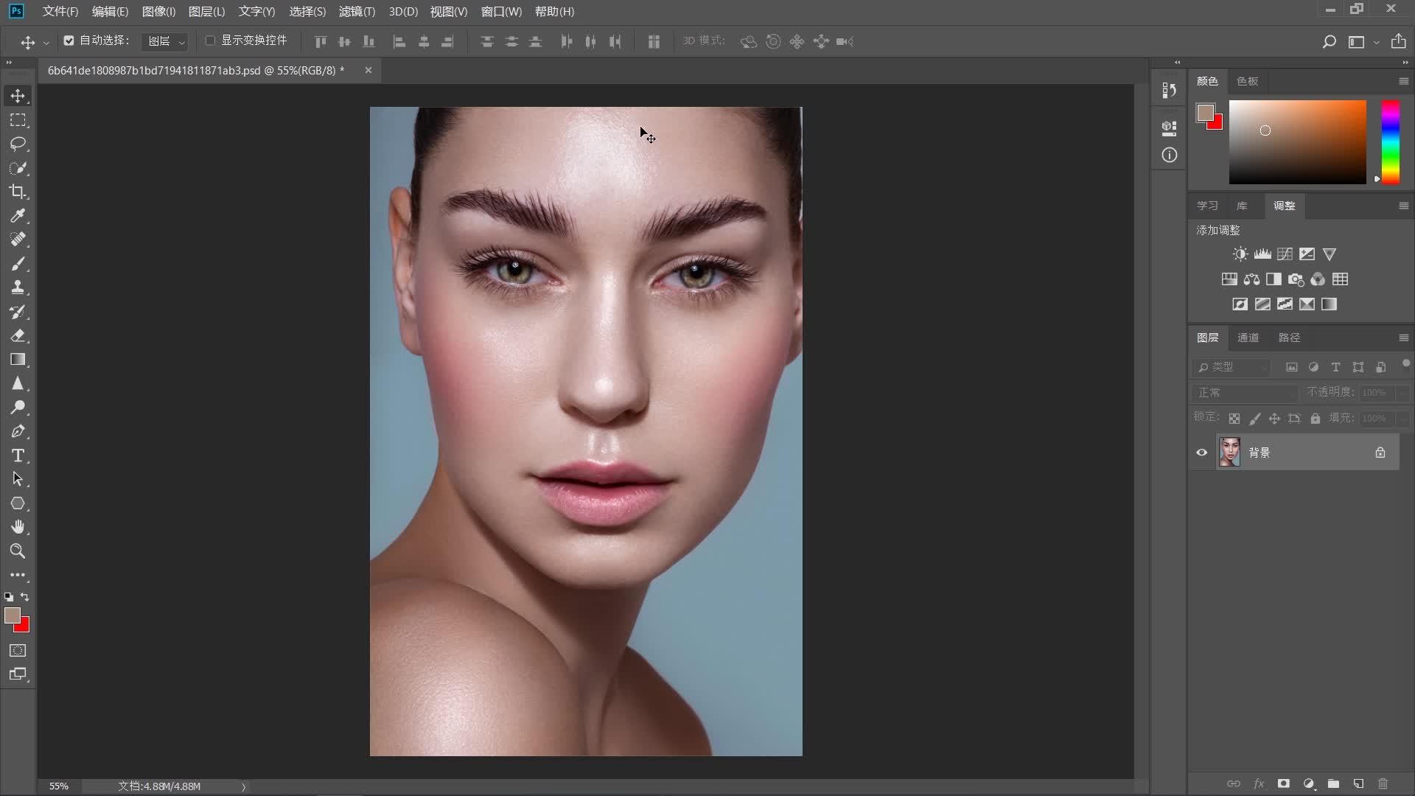This screenshot has height=796, width=1415.
Task: Select the Quick Selection tool
Action: 18,168
